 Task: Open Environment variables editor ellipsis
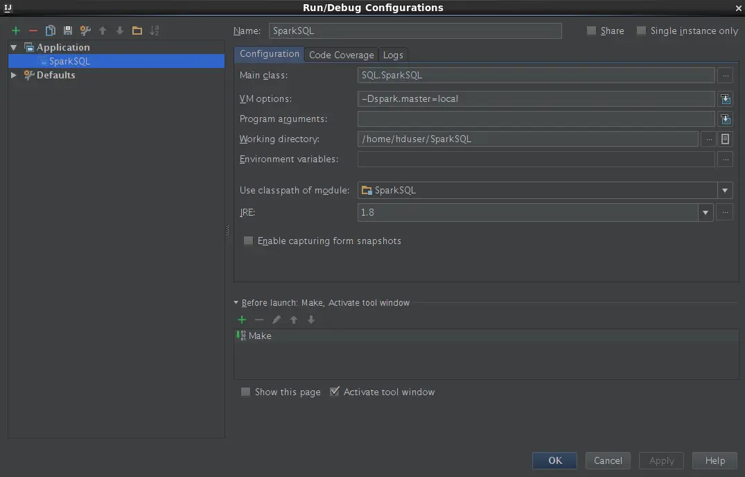[x=725, y=159]
